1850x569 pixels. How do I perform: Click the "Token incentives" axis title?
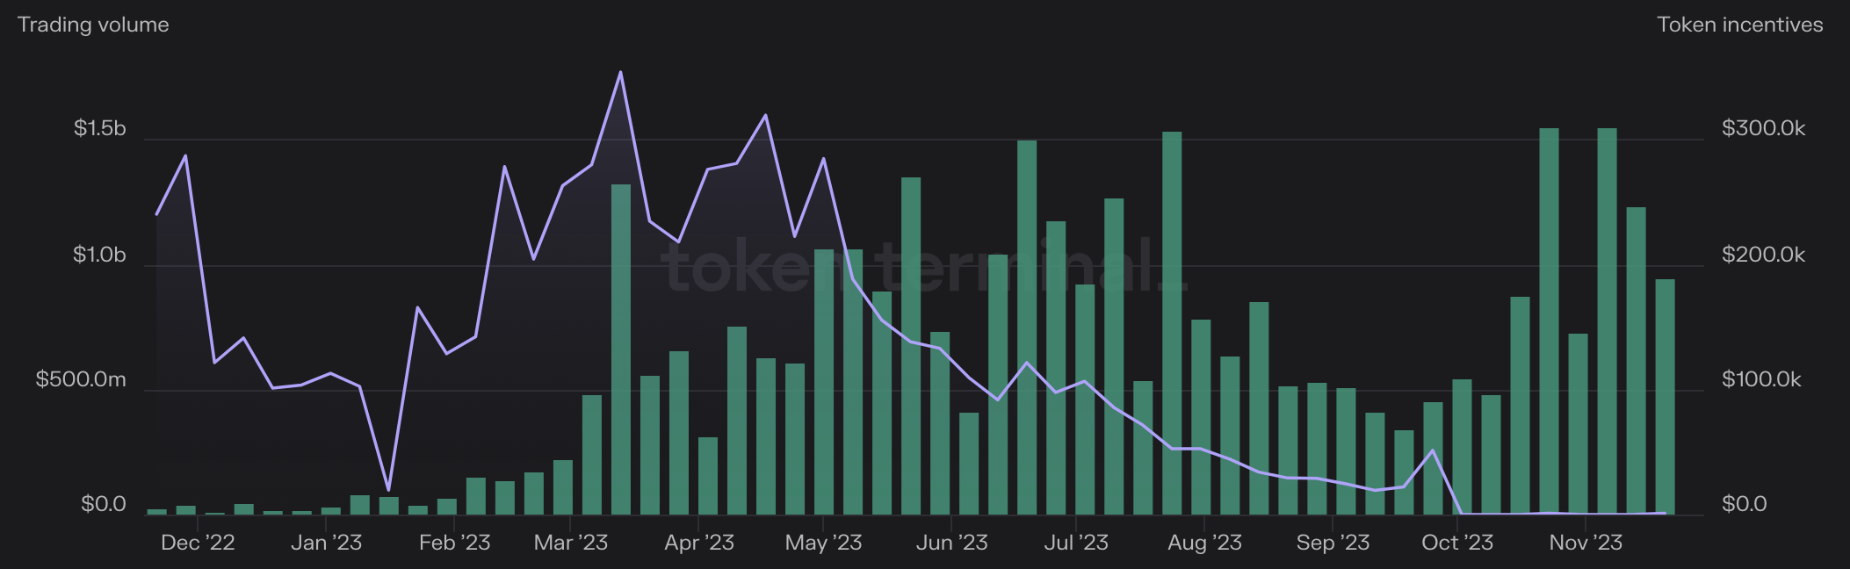coord(1739,25)
